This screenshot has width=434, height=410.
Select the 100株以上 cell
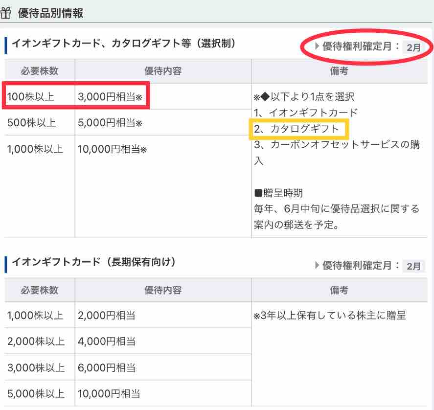[x=40, y=96]
